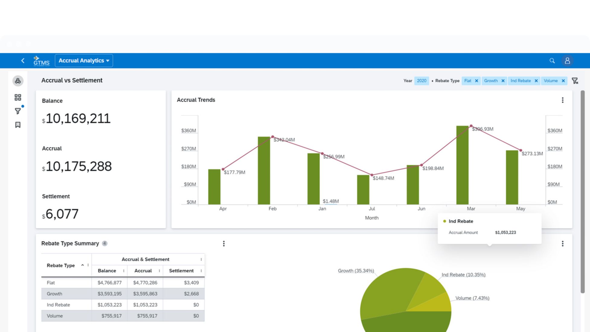Click the analytics circles icon in sidebar
Image resolution: width=590 pixels, height=332 pixels.
pyautogui.click(x=18, y=81)
